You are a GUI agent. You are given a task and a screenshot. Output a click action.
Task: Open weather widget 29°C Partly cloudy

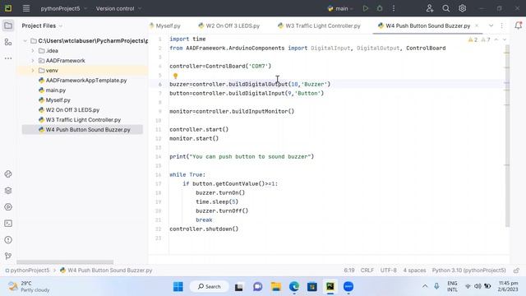click(x=29, y=286)
